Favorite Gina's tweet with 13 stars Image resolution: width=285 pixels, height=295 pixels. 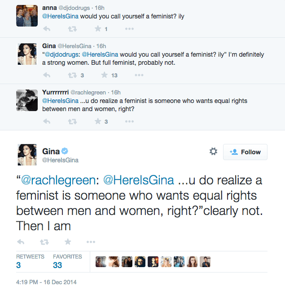[x=105, y=75]
